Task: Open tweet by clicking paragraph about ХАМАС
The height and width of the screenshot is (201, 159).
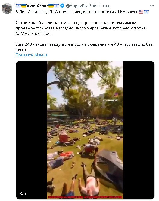Action: (x=81, y=28)
